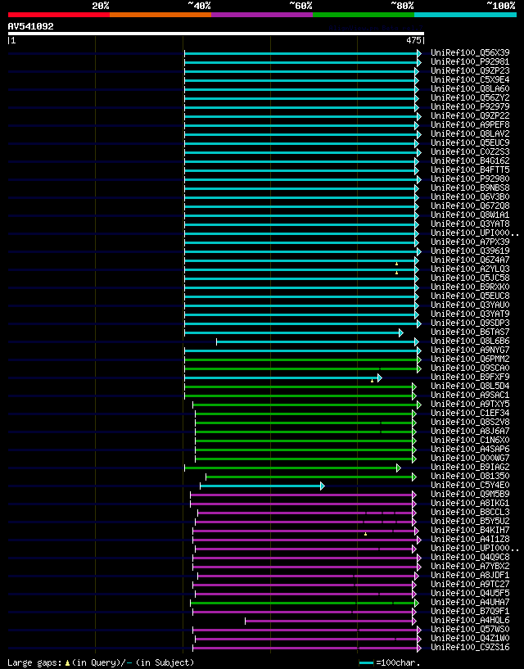Open hit UniRef100_A7PX39
This screenshot has width=524, height=669.
[x=470, y=242]
